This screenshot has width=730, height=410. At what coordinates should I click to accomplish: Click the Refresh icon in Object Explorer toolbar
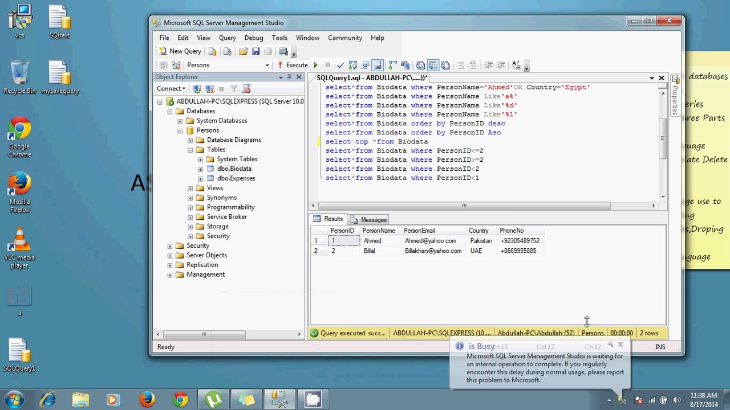pos(246,89)
